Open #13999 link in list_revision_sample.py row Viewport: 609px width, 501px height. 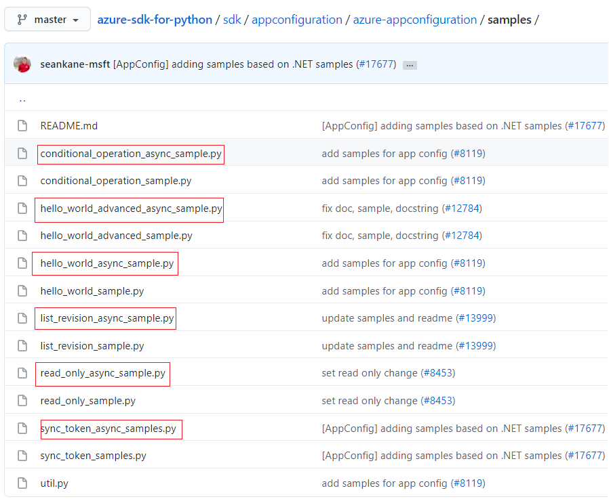click(476, 345)
